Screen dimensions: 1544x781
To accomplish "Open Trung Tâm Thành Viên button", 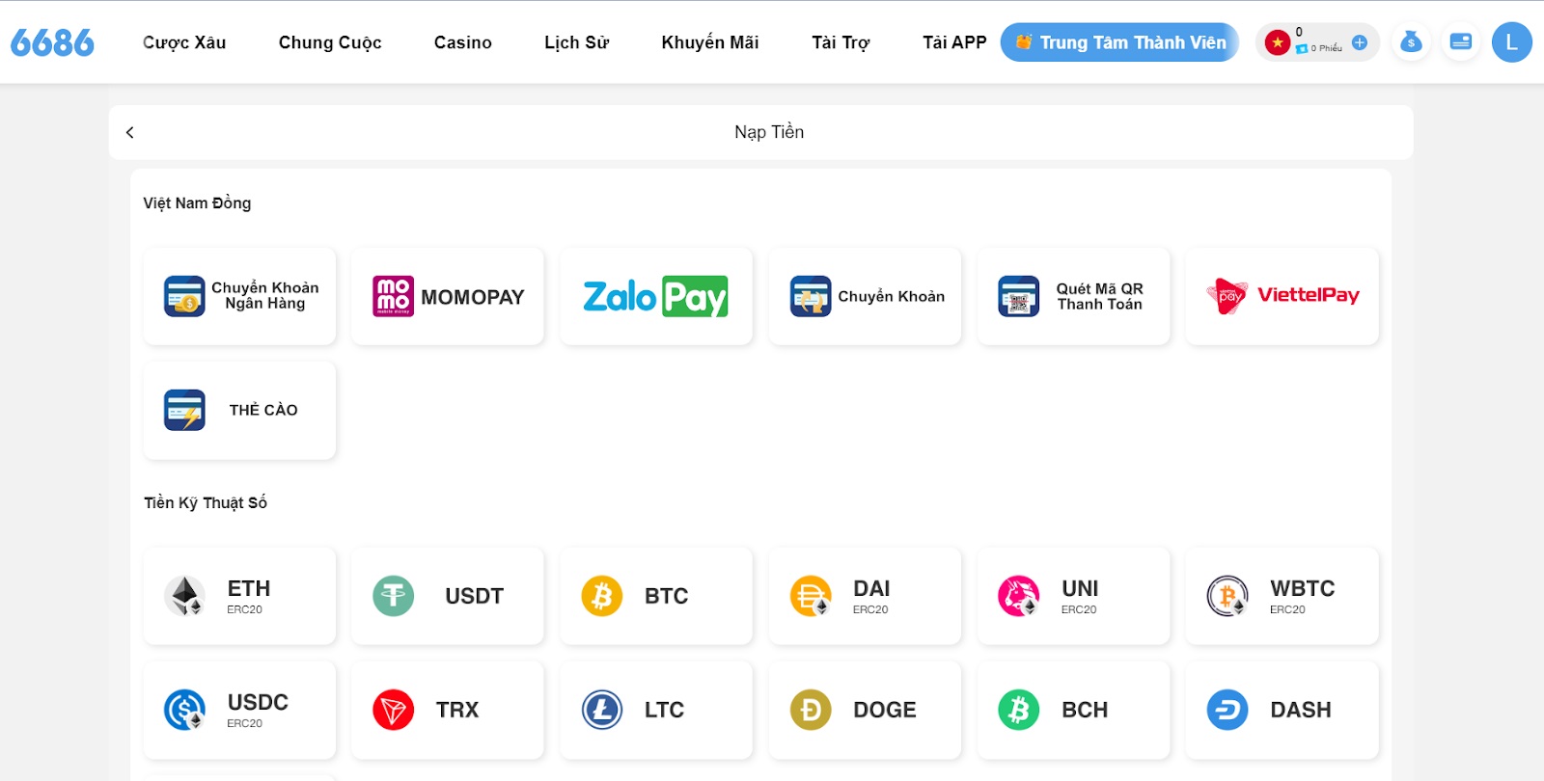I will pyautogui.click(x=1119, y=42).
